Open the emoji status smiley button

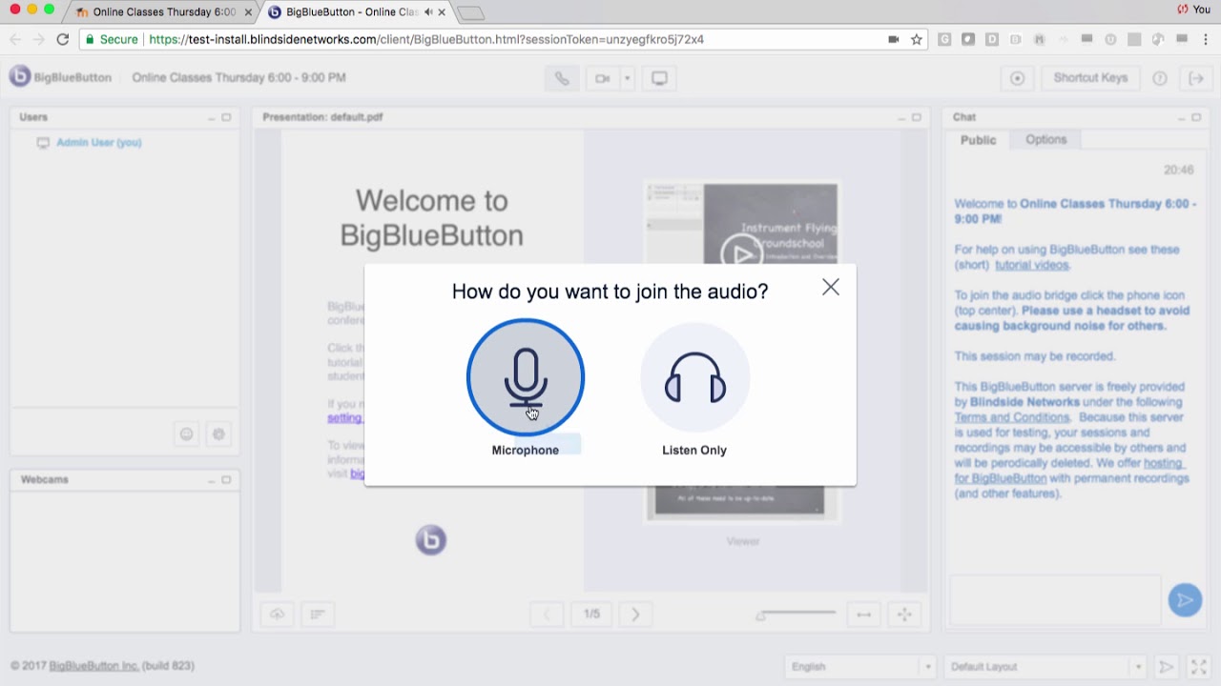[x=187, y=434]
